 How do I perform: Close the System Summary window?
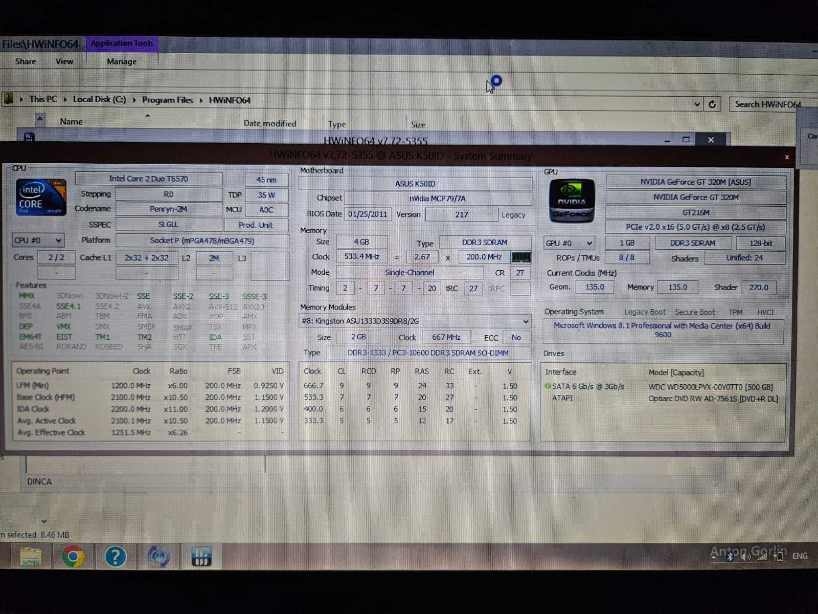coord(787,157)
